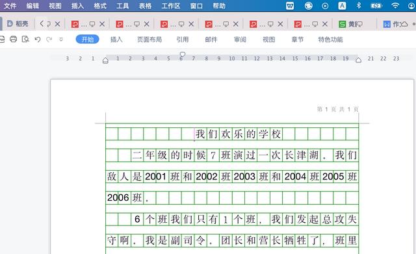Click the words 团长 in the document

click(x=232, y=241)
